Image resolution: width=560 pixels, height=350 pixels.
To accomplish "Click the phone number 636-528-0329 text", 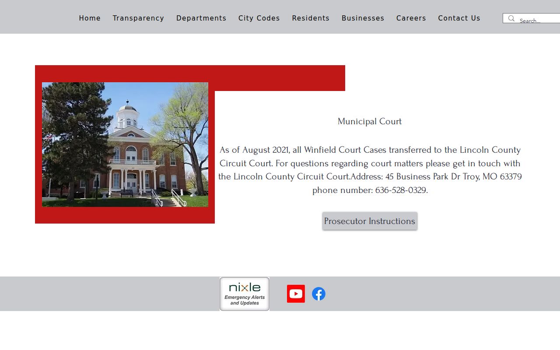I will 401,190.
